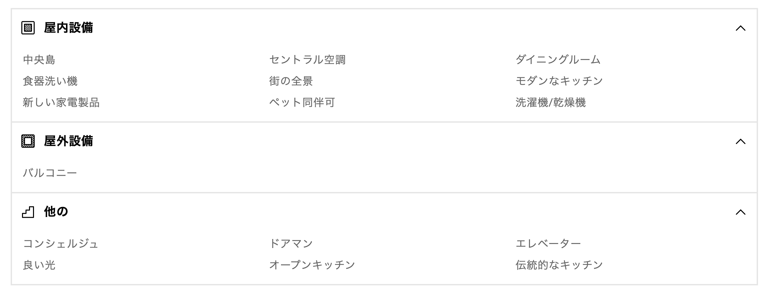Collapse the 他の section chevron
Image resolution: width=764 pixels, height=294 pixels.
[740, 212]
